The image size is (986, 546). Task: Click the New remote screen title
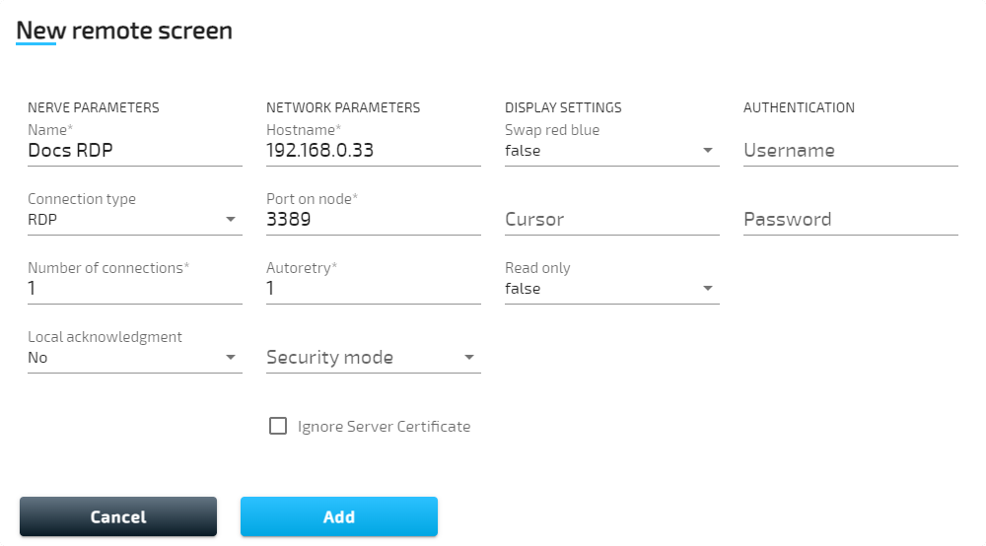point(124,31)
